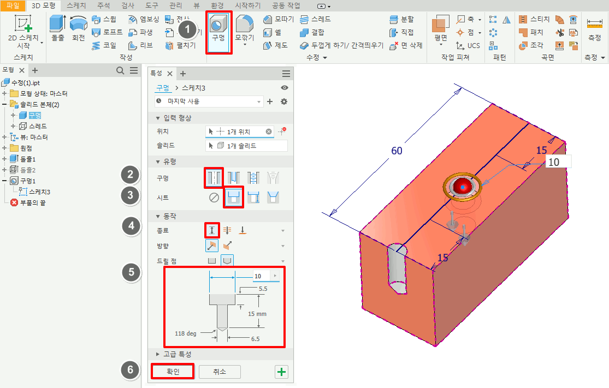Click the counterbore diameter field showing 10
This screenshot has height=388, width=609.
[x=261, y=276]
